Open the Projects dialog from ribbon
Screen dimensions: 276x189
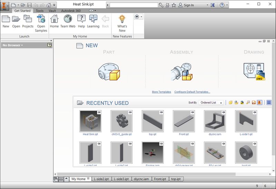(28, 21)
